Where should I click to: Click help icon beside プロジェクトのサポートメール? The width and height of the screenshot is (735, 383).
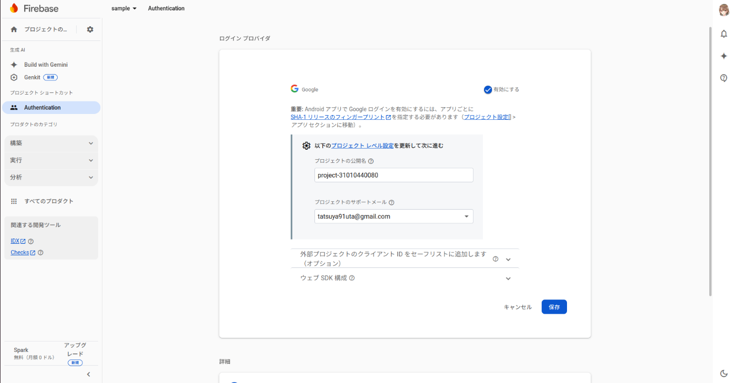[x=392, y=202]
